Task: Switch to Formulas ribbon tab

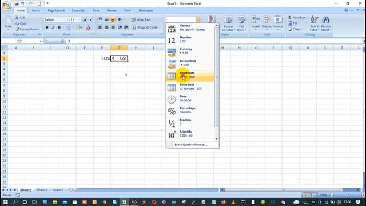Action: pyautogui.click(x=78, y=10)
